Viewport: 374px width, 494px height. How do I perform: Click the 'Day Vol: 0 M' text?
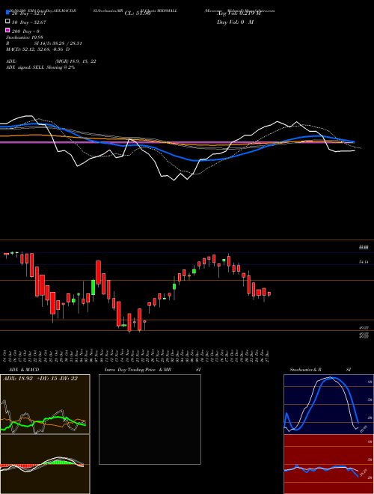[x=235, y=22]
